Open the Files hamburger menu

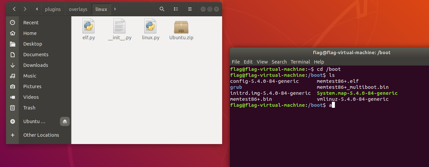190,9
